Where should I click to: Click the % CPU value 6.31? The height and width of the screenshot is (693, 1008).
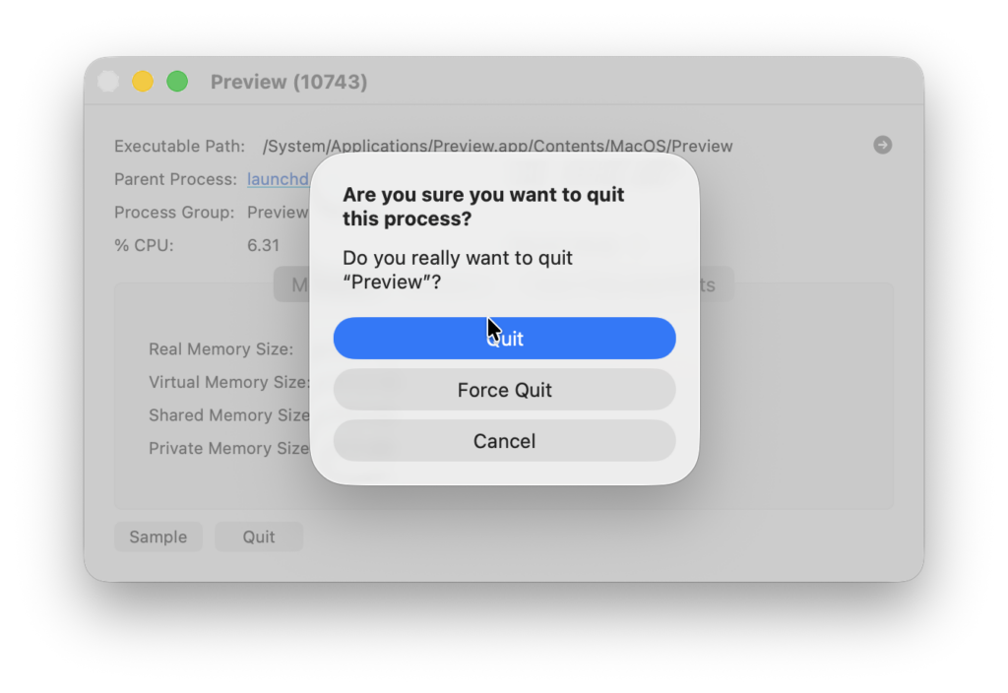[263, 245]
